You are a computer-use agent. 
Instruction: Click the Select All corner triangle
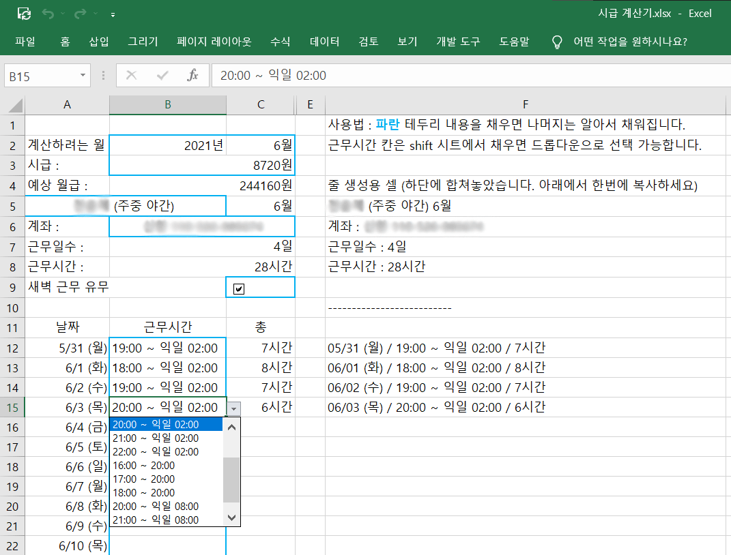[16, 106]
